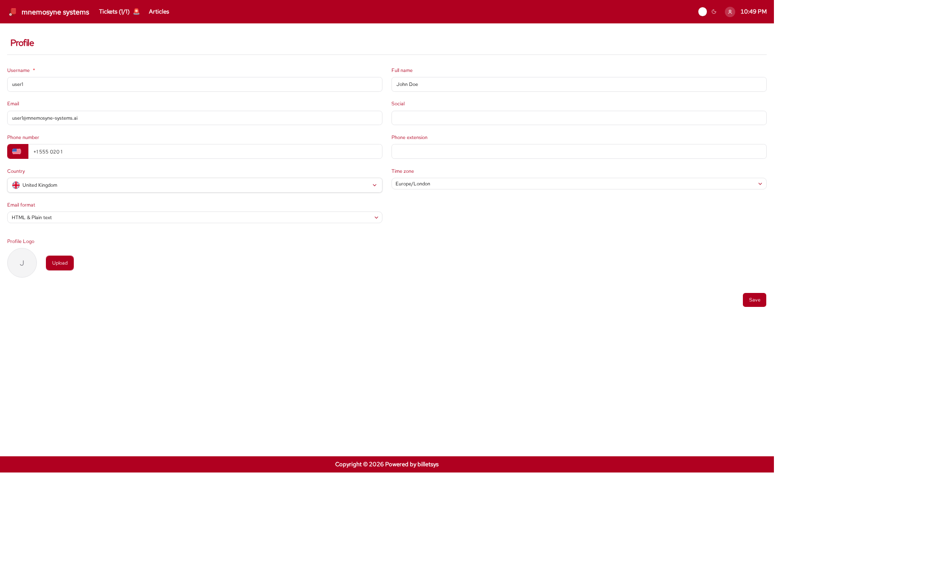Click the mnemosyne systems logo icon
This screenshot has height=576, width=944.
(x=13, y=12)
